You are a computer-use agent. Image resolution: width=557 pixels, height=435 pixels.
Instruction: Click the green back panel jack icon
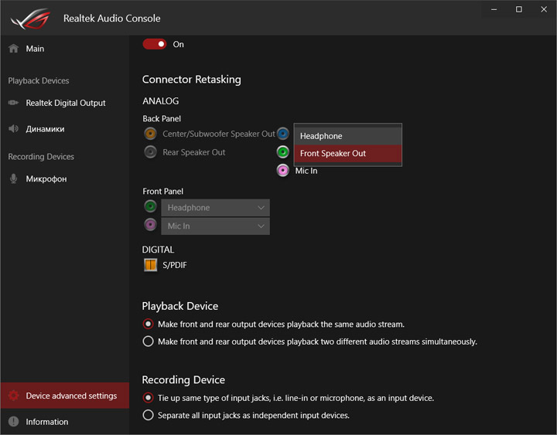click(x=283, y=152)
